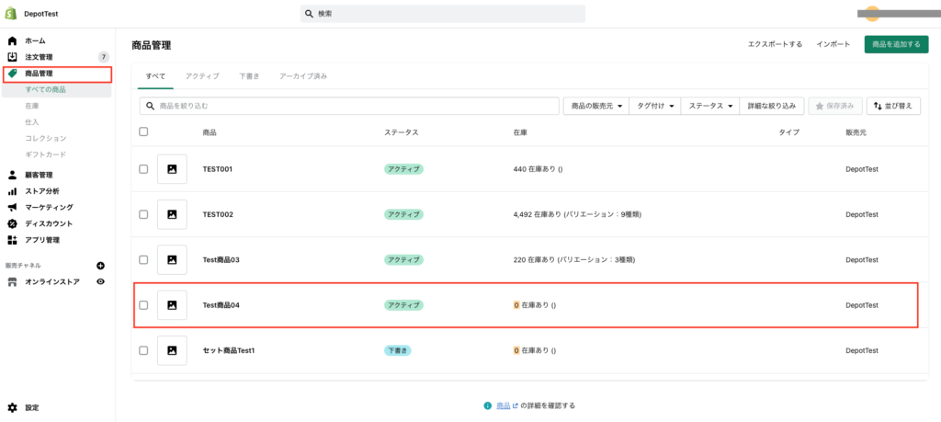Add sales channel with plus icon
The height and width of the screenshot is (422, 941).
(101, 266)
